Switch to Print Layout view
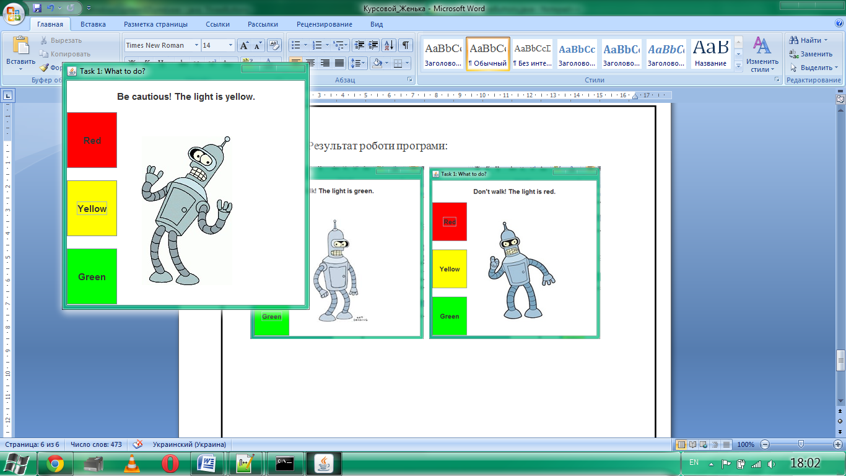The image size is (846, 476). [681, 444]
